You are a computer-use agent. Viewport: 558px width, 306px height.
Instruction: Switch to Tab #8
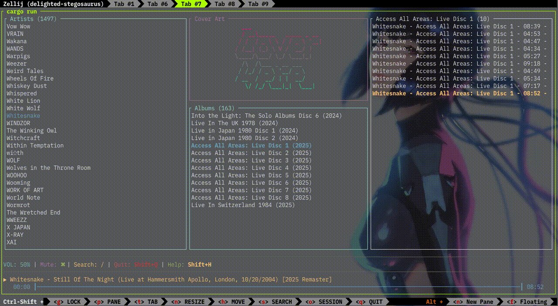[225, 4]
